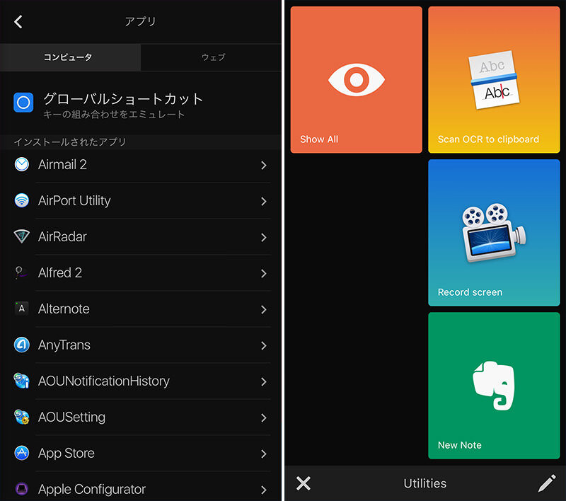Tap the film camera Record screen icon

[494, 233]
